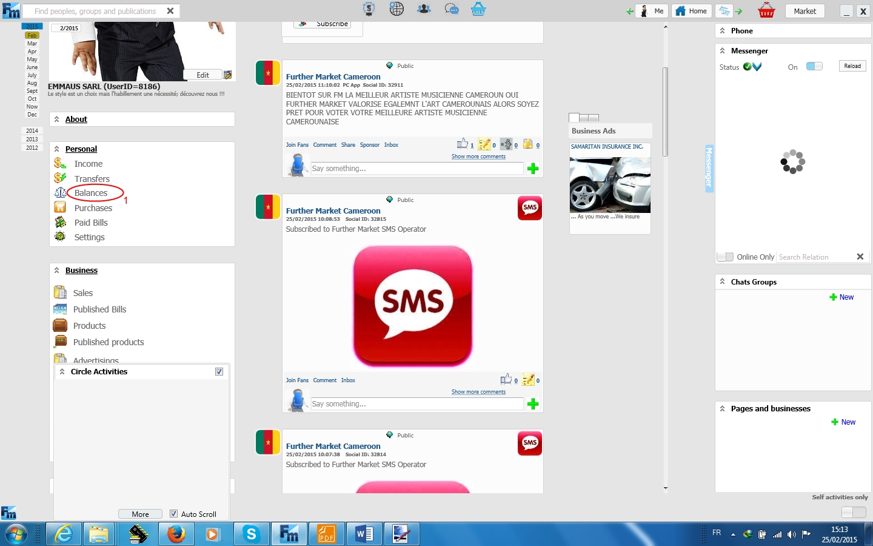Viewport: 873px width, 546px height.
Task: Collapse the Messenger panel chevron
Action: pyautogui.click(x=722, y=50)
